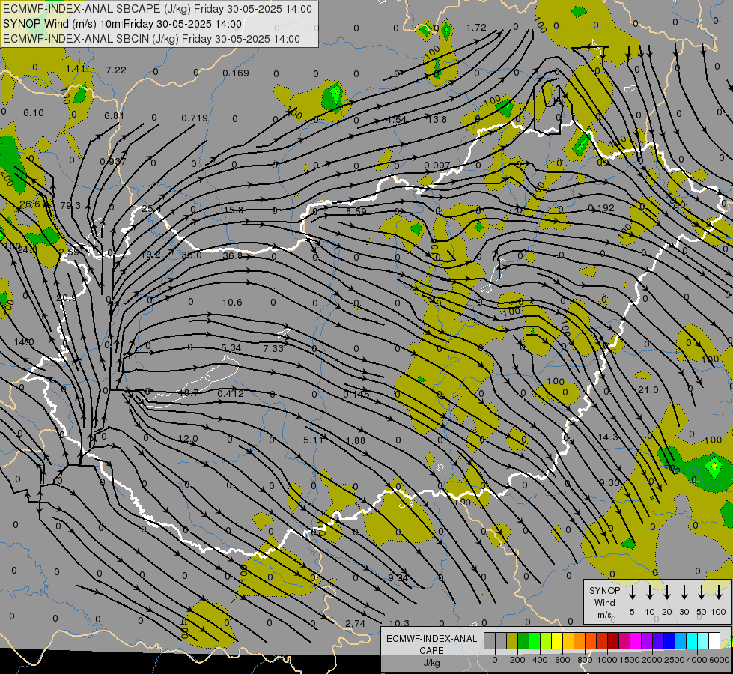Click the 15.8 value on the map
Viewport: 733px width, 674px height.
point(234,210)
